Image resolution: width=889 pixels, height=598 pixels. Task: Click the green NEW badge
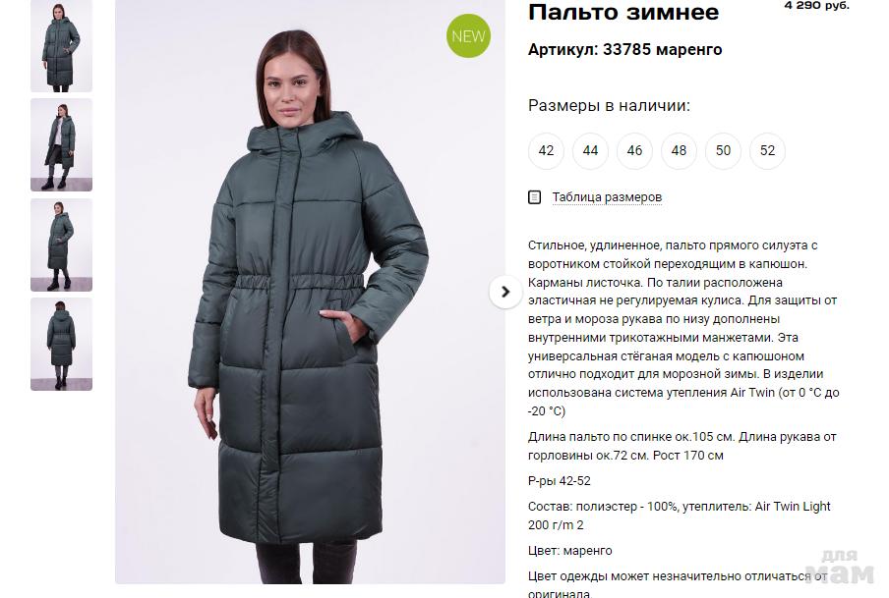pyautogui.click(x=468, y=35)
